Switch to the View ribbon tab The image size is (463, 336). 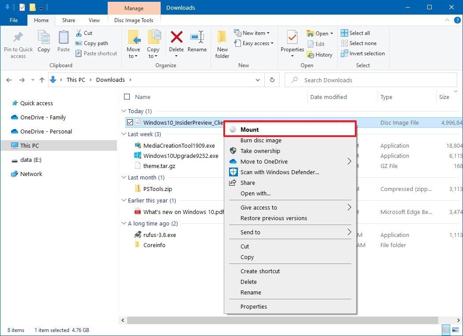[x=94, y=20]
